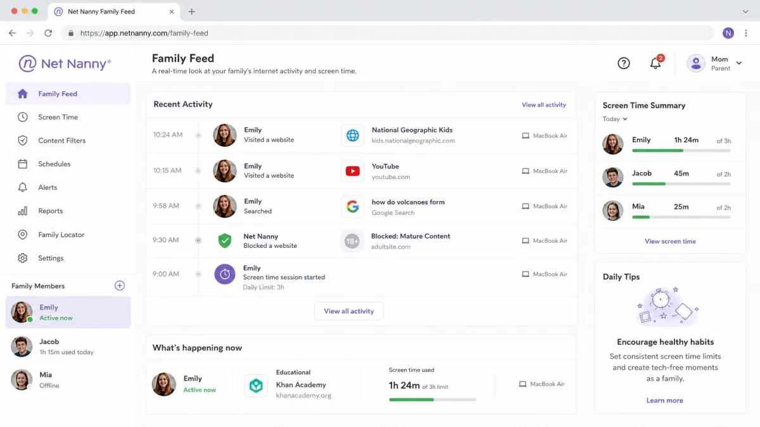Click the Settings item in sidebar
Image resolution: width=760 pixels, height=427 pixels.
click(x=68, y=258)
